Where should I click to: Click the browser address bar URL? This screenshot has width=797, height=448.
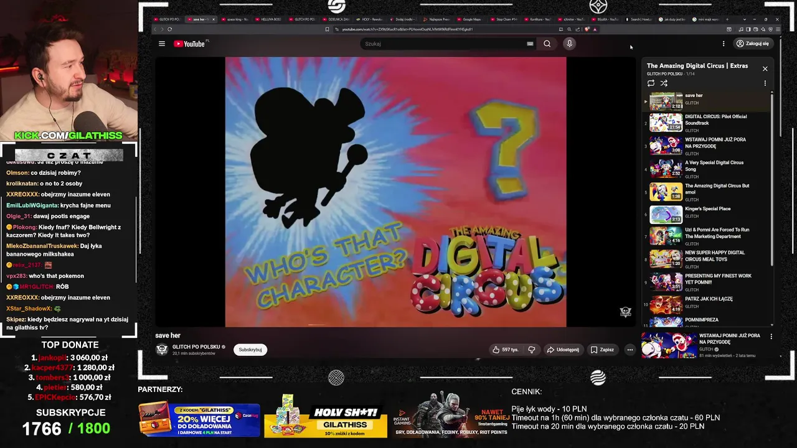pos(407,29)
